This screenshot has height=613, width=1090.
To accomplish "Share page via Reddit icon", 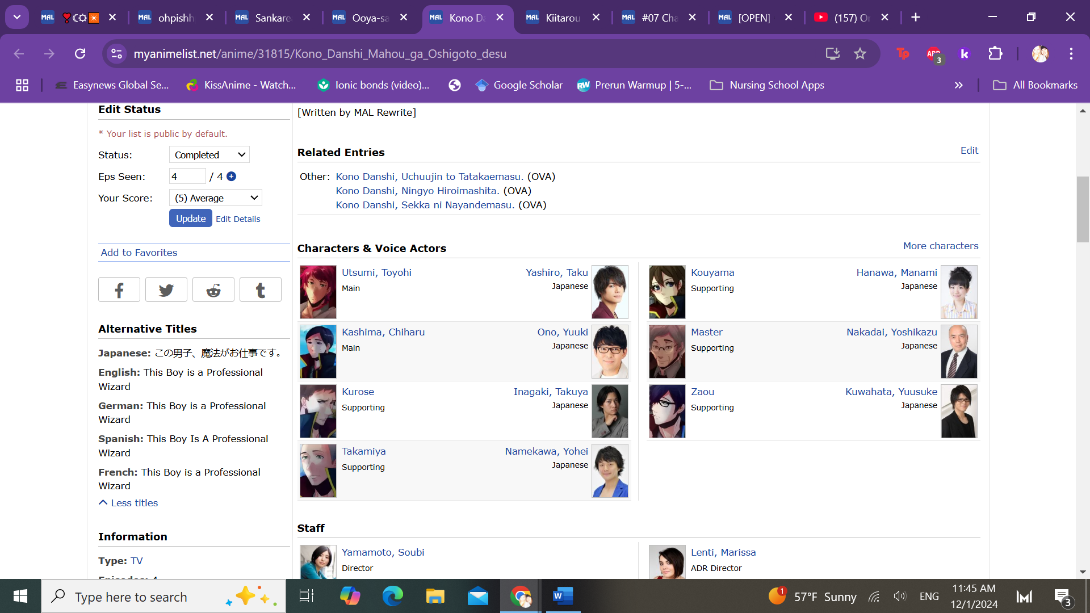I will pos(213,290).
